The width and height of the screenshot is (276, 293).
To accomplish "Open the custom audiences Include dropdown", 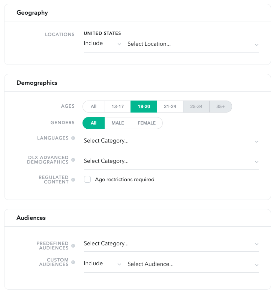I will coord(102,264).
